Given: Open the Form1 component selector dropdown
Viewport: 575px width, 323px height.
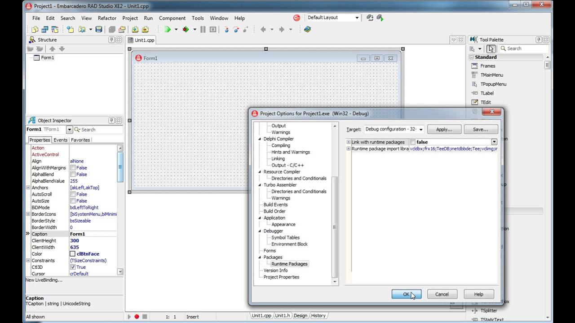Looking at the screenshot, I should [69, 130].
